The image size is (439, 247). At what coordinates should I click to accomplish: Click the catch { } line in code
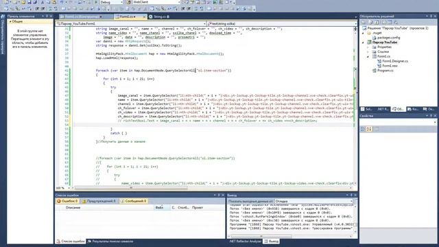[119, 133]
